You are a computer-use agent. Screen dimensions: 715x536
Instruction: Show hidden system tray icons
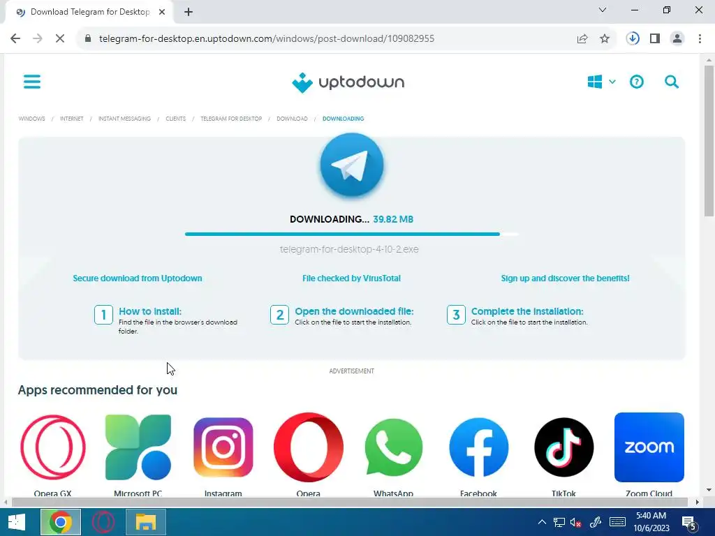542,522
